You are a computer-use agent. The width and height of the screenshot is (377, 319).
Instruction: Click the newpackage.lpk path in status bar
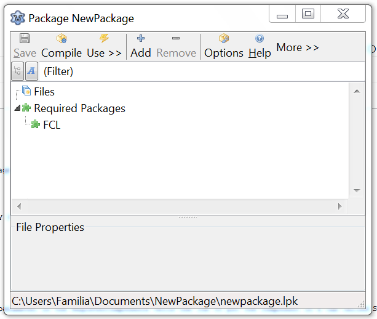click(154, 301)
